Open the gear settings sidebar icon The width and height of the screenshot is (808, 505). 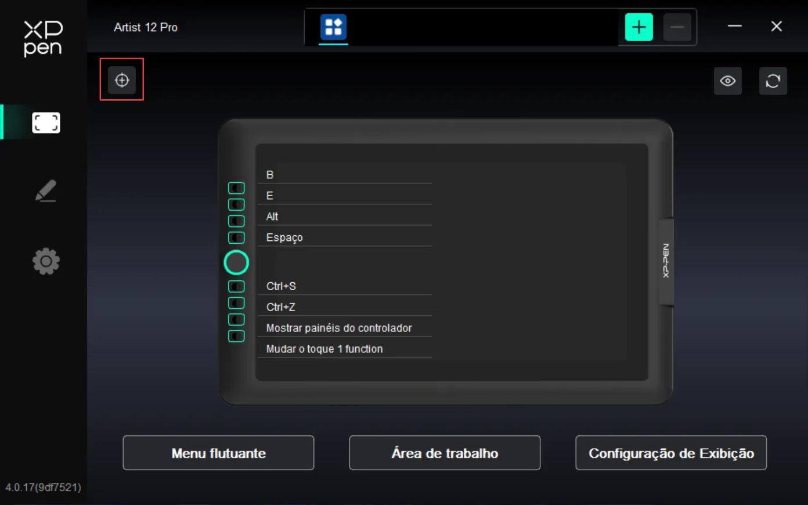click(x=46, y=261)
